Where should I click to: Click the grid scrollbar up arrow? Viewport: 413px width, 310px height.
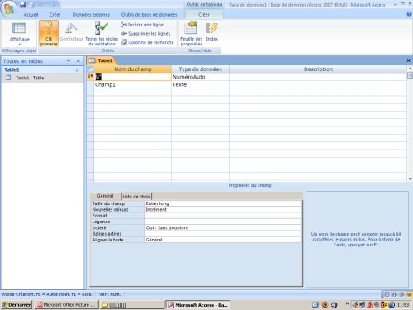click(410, 69)
